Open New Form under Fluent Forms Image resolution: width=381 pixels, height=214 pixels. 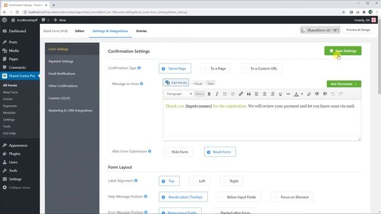(11, 92)
